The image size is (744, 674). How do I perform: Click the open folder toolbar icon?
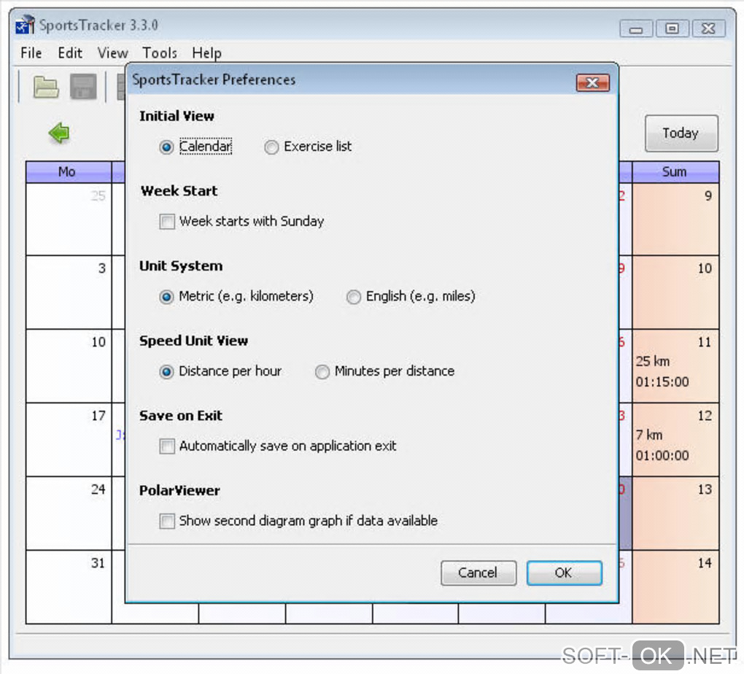coord(46,87)
